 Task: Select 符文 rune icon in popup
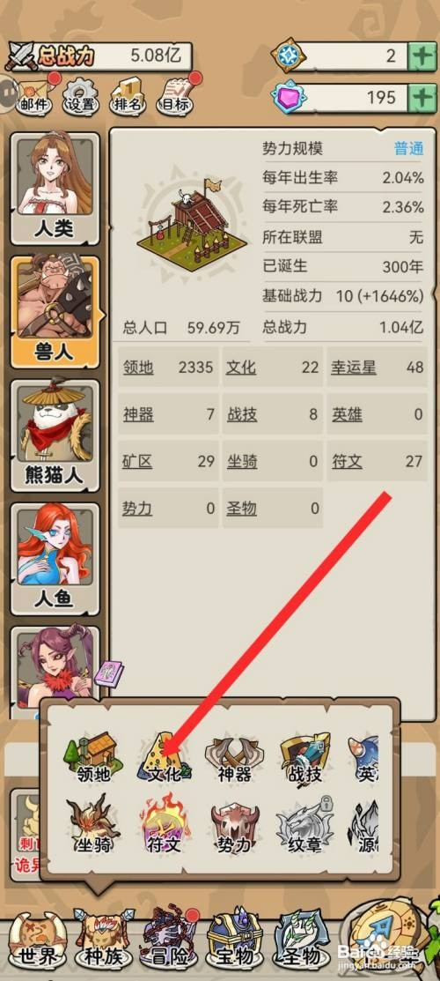[165, 825]
